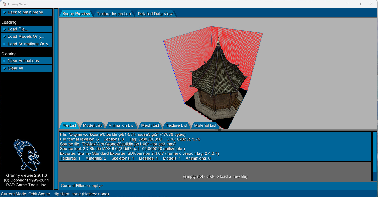Click the diamond icon beside Back to Main Menu
378x197 pixels.
click(4, 12)
